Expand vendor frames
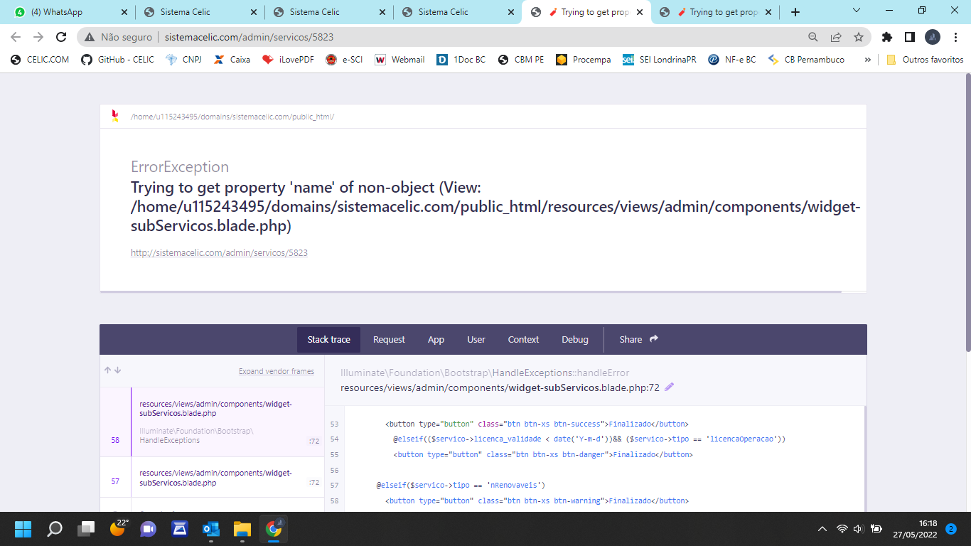971x546 pixels. (x=277, y=371)
